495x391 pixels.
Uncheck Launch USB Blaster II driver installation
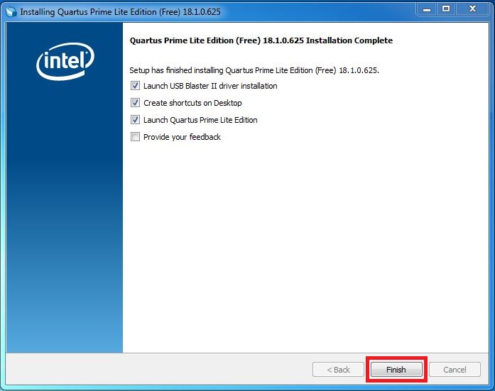(x=135, y=86)
